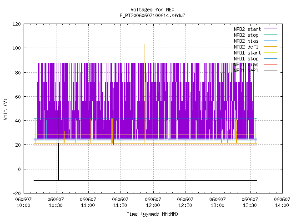The width and height of the screenshot is (291, 218).
Task: Click the y-axis tick value 40
Action: [x=18, y=121]
